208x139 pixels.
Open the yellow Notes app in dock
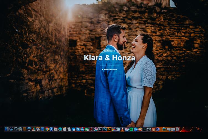[65, 129]
